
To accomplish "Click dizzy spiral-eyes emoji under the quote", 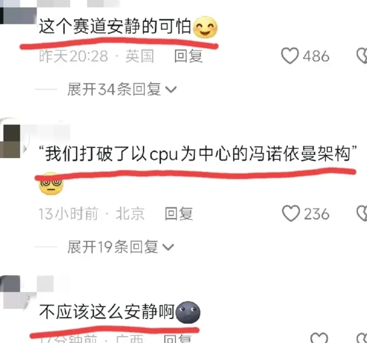I will [51, 183].
